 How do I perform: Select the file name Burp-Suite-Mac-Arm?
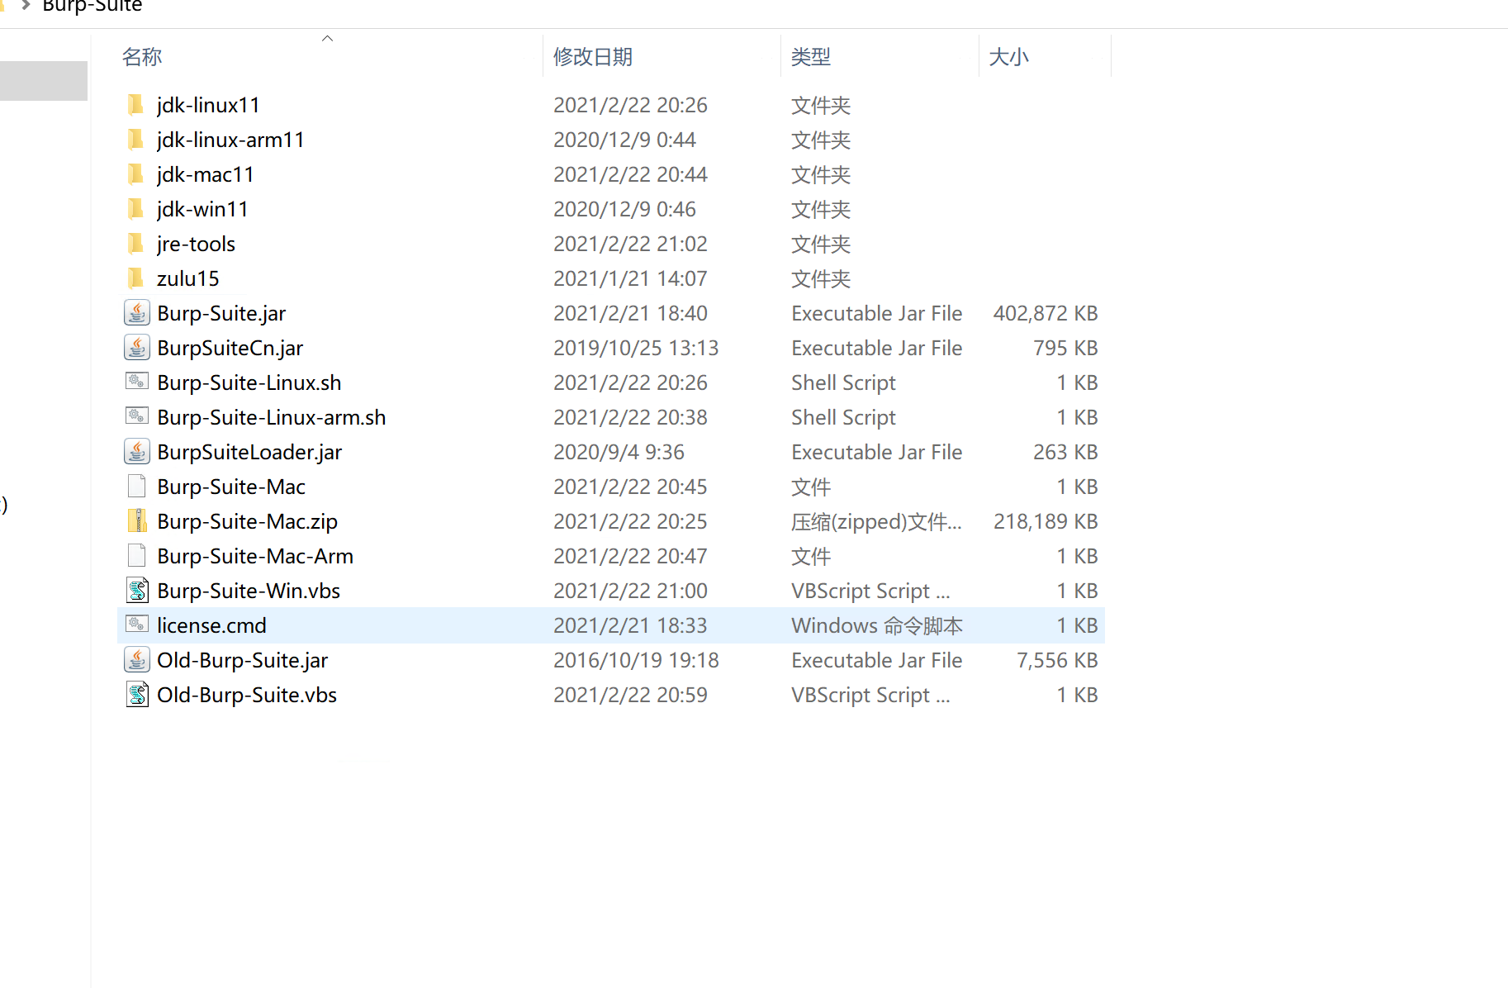[255, 556]
